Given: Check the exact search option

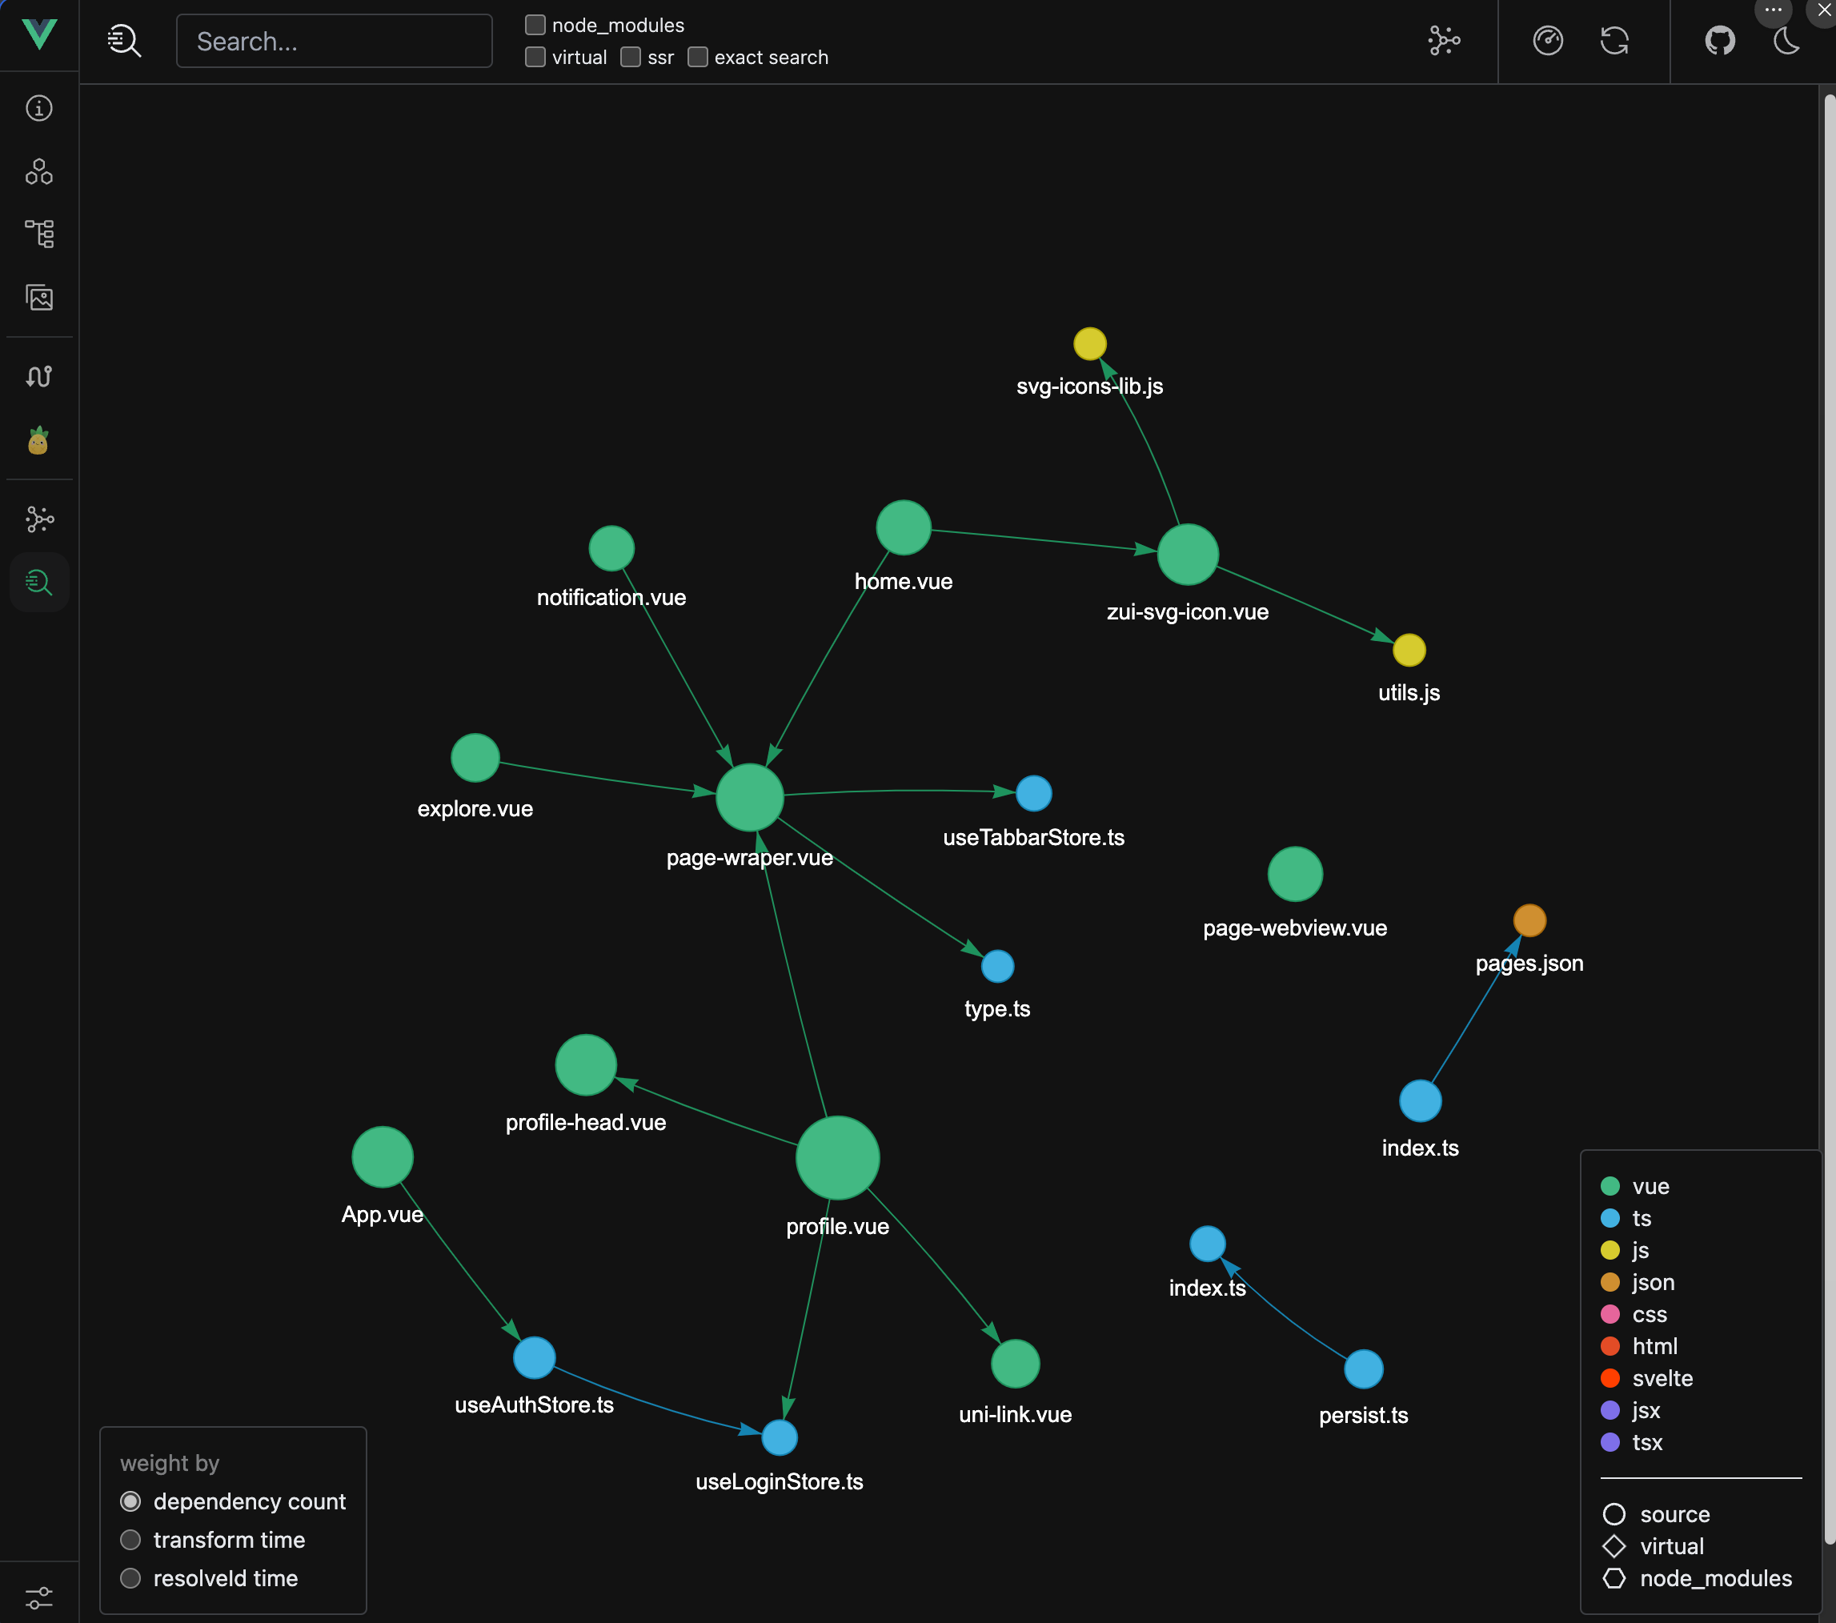Looking at the screenshot, I should tap(698, 58).
